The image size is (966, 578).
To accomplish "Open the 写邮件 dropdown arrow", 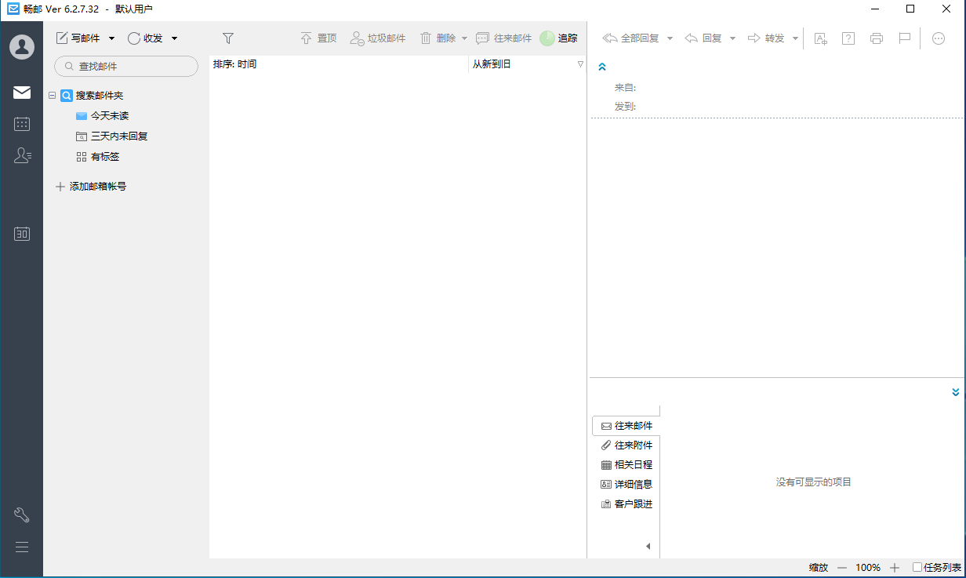I will point(111,38).
